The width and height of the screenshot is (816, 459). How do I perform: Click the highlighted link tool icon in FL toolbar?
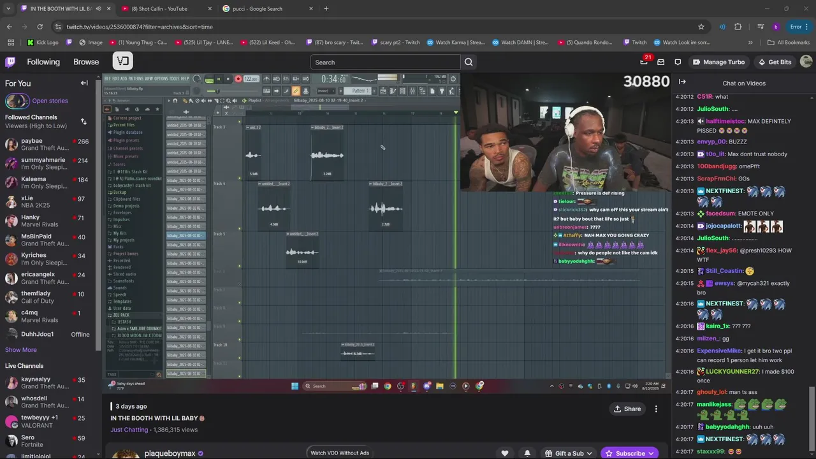coord(295,91)
